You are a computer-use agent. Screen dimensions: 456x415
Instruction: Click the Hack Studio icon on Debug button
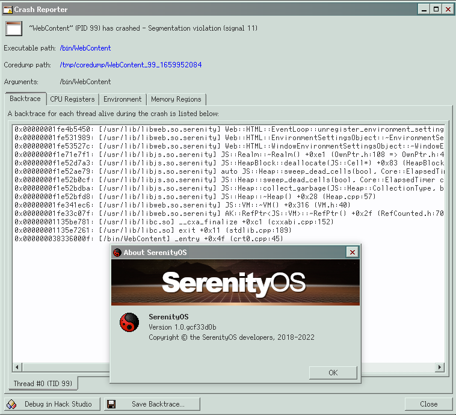point(11,404)
